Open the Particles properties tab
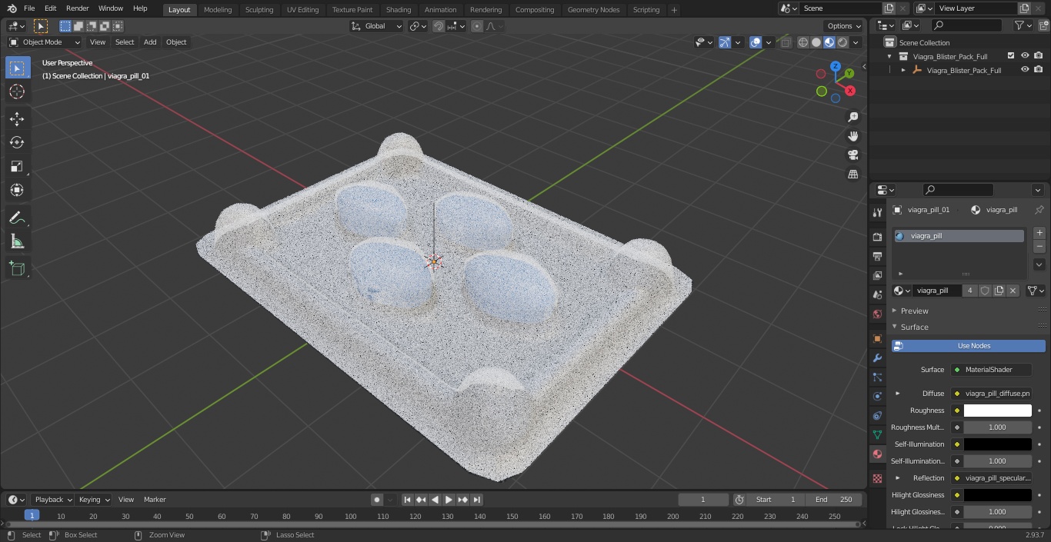1051x542 pixels. point(877,377)
